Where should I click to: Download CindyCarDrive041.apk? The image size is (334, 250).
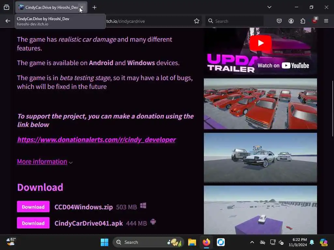coord(33,223)
